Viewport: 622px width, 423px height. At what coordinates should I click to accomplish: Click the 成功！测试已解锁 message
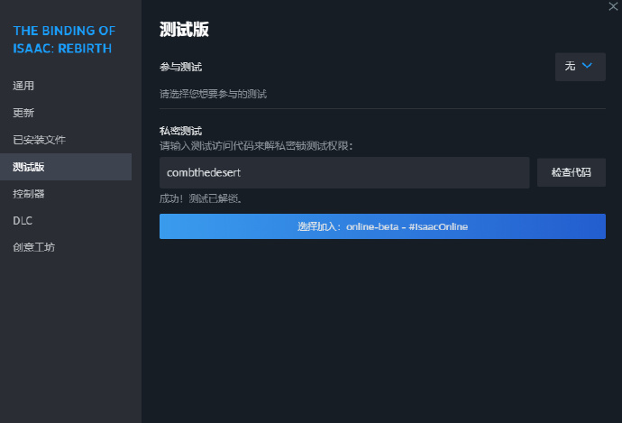click(201, 198)
